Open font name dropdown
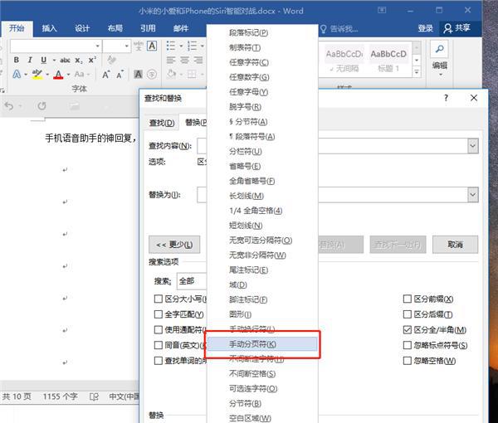The width and height of the screenshot is (498, 423). click(x=97, y=46)
